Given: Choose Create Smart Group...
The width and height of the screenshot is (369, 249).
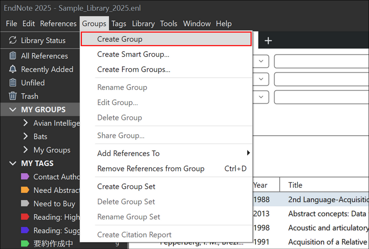Looking at the screenshot, I should (x=166, y=54).
